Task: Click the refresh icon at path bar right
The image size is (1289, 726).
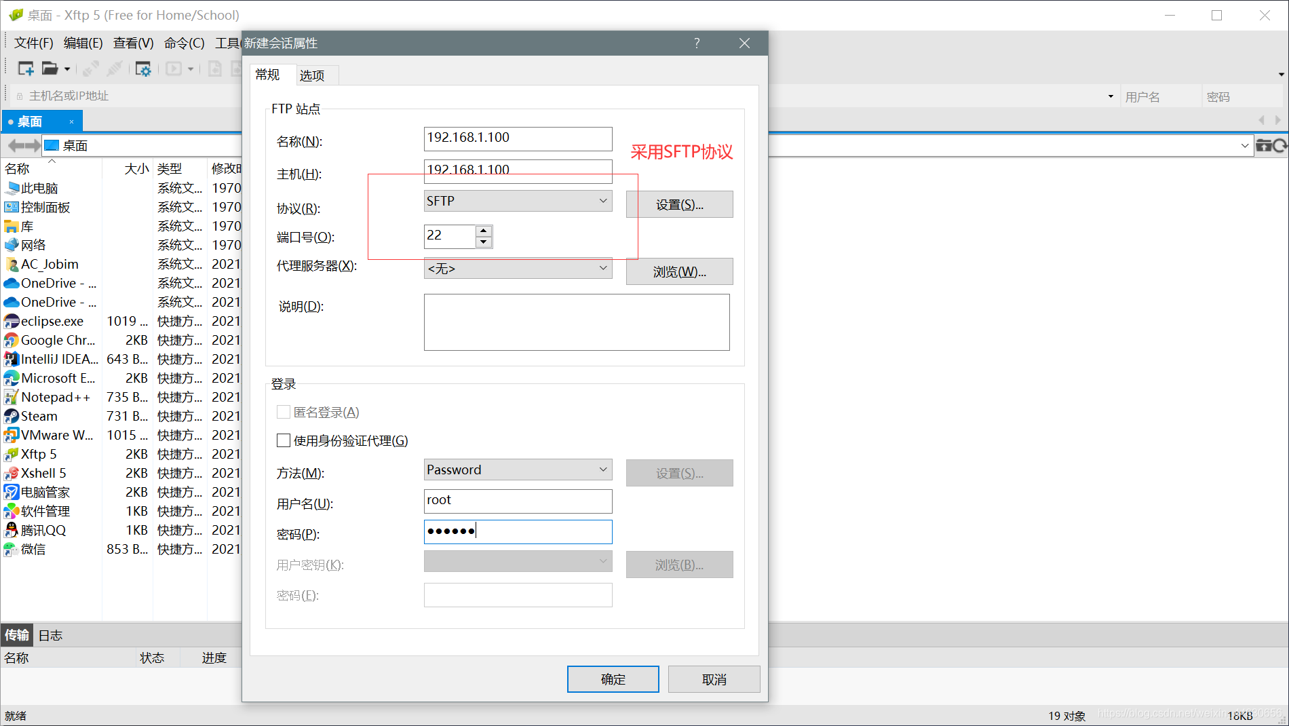Action: 1280,145
